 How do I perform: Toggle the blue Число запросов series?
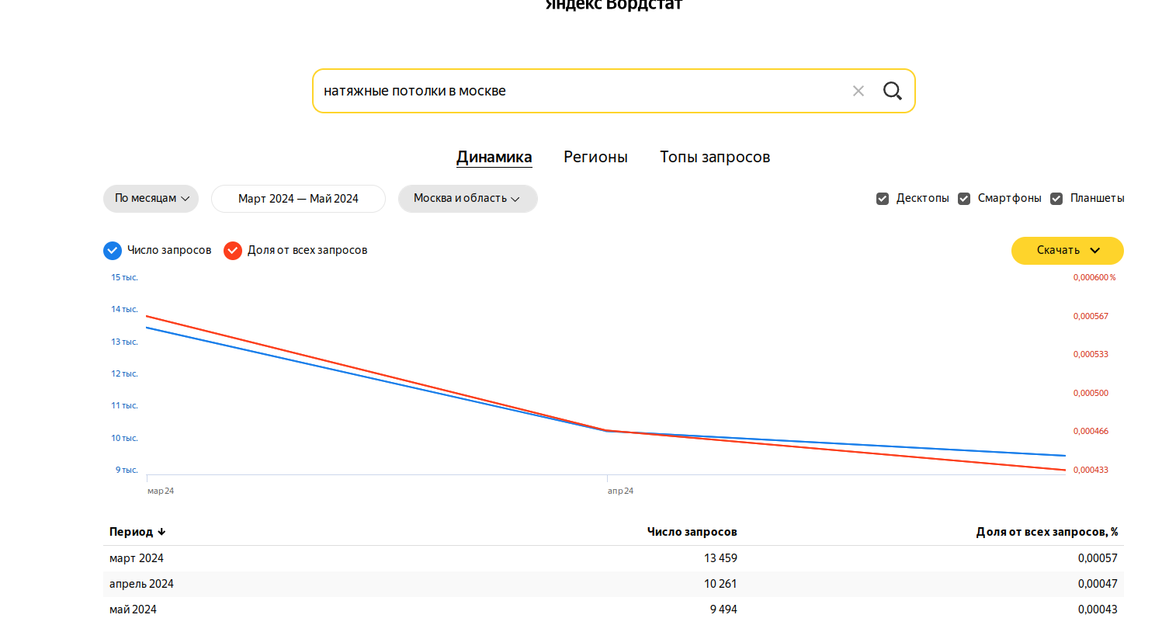point(113,250)
